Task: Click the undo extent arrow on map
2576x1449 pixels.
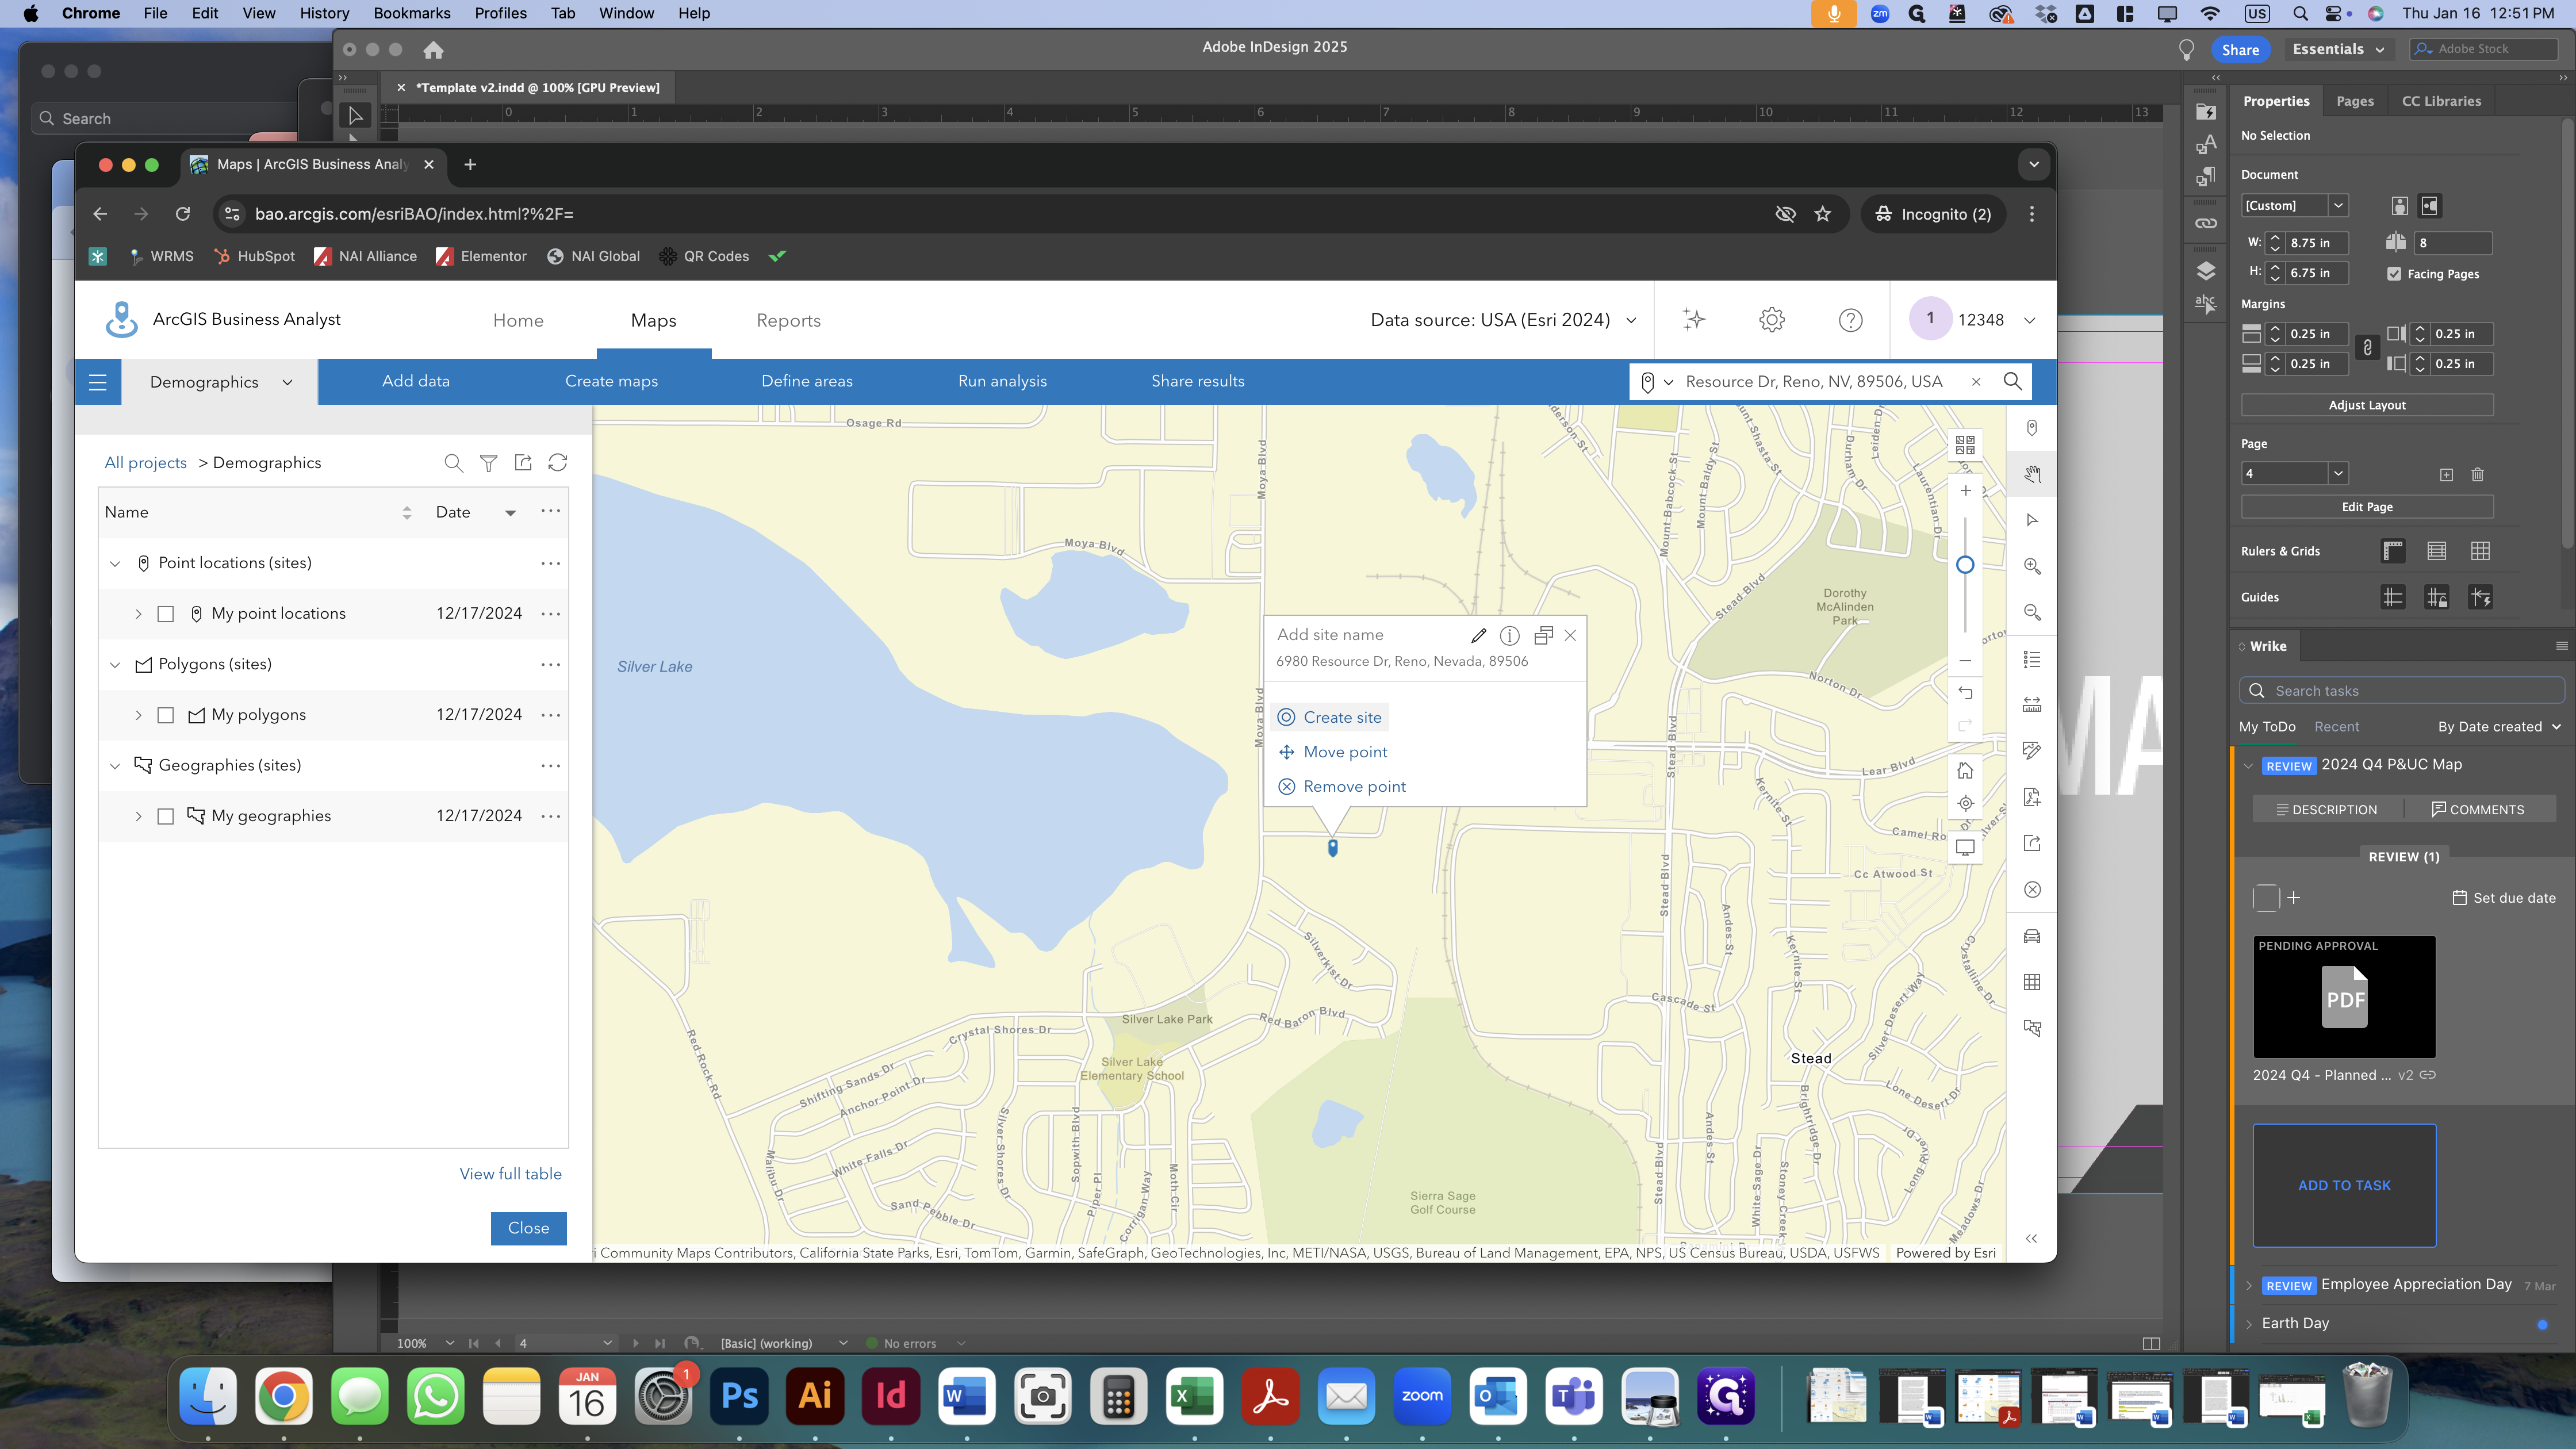Action: [1965, 693]
